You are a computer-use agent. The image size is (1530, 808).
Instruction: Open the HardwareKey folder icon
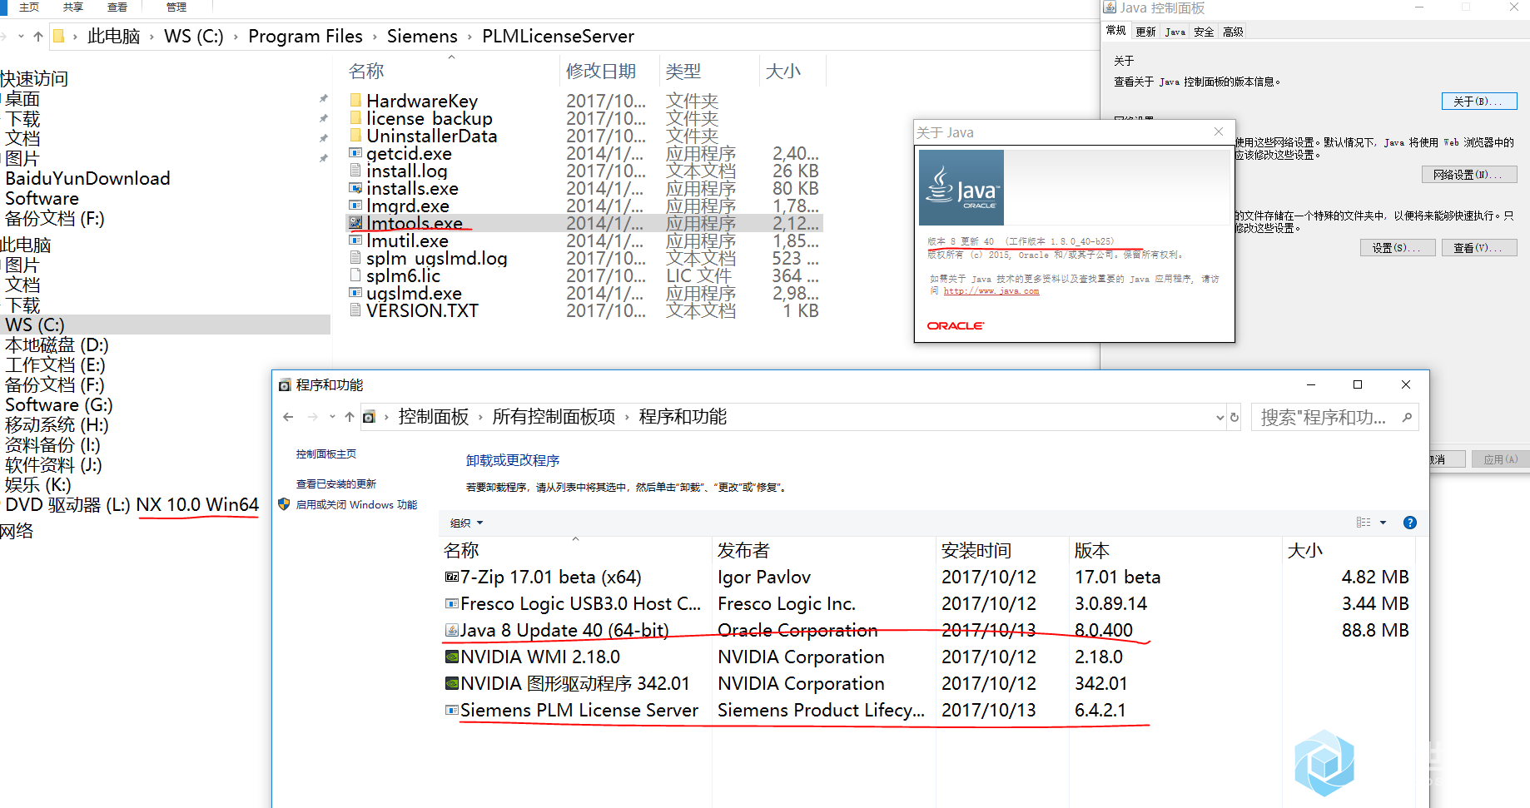[355, 101]
